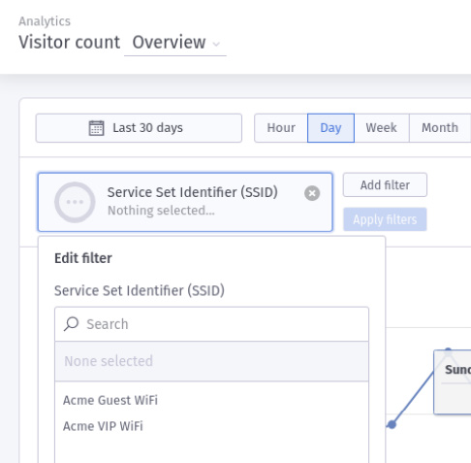Switch granularity to Hour
This screenshot has height=463, width=471.
281,128
